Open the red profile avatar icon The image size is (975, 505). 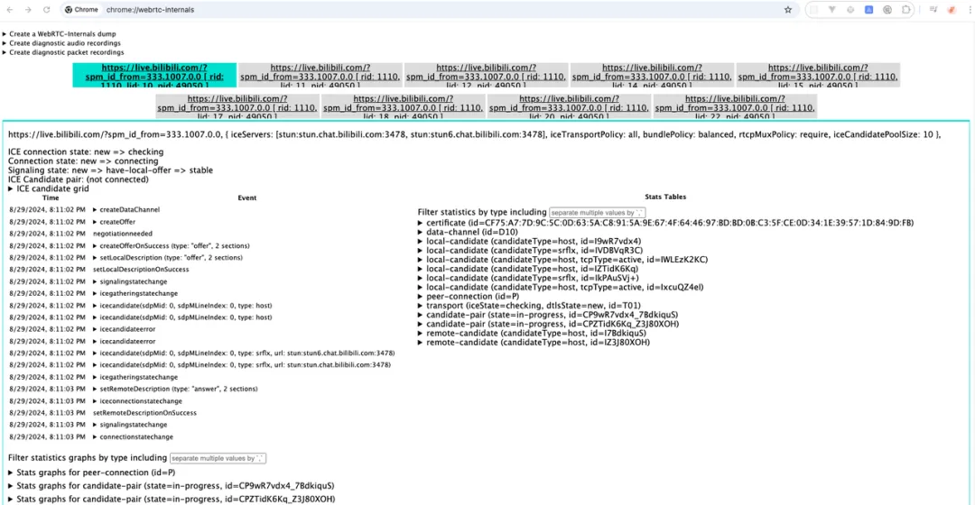pyautogui.click(x=951, y=10)
